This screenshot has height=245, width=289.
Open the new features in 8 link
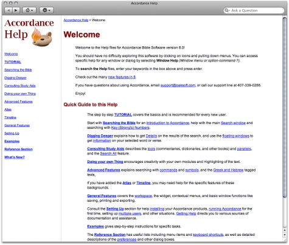[x=122, y=77]
